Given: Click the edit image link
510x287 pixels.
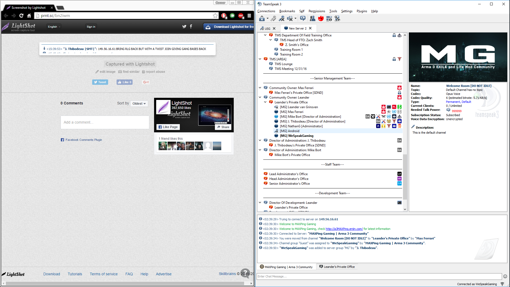Looking at the screenshot, I should click(105, 72).
